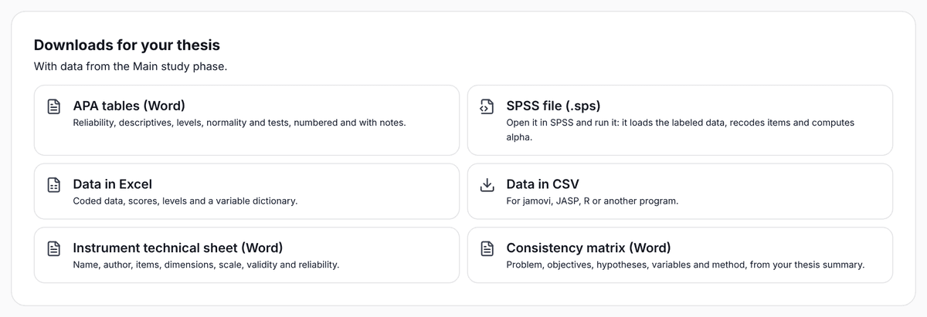Viewport: 927px width, 317px height.
Task: Download the Data in CSV card
Action: (x=680, y=191)
